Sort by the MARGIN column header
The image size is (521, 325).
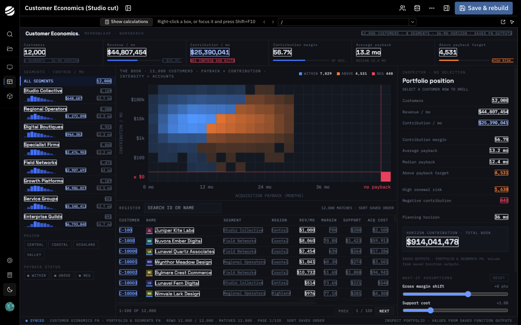(329, 220)
